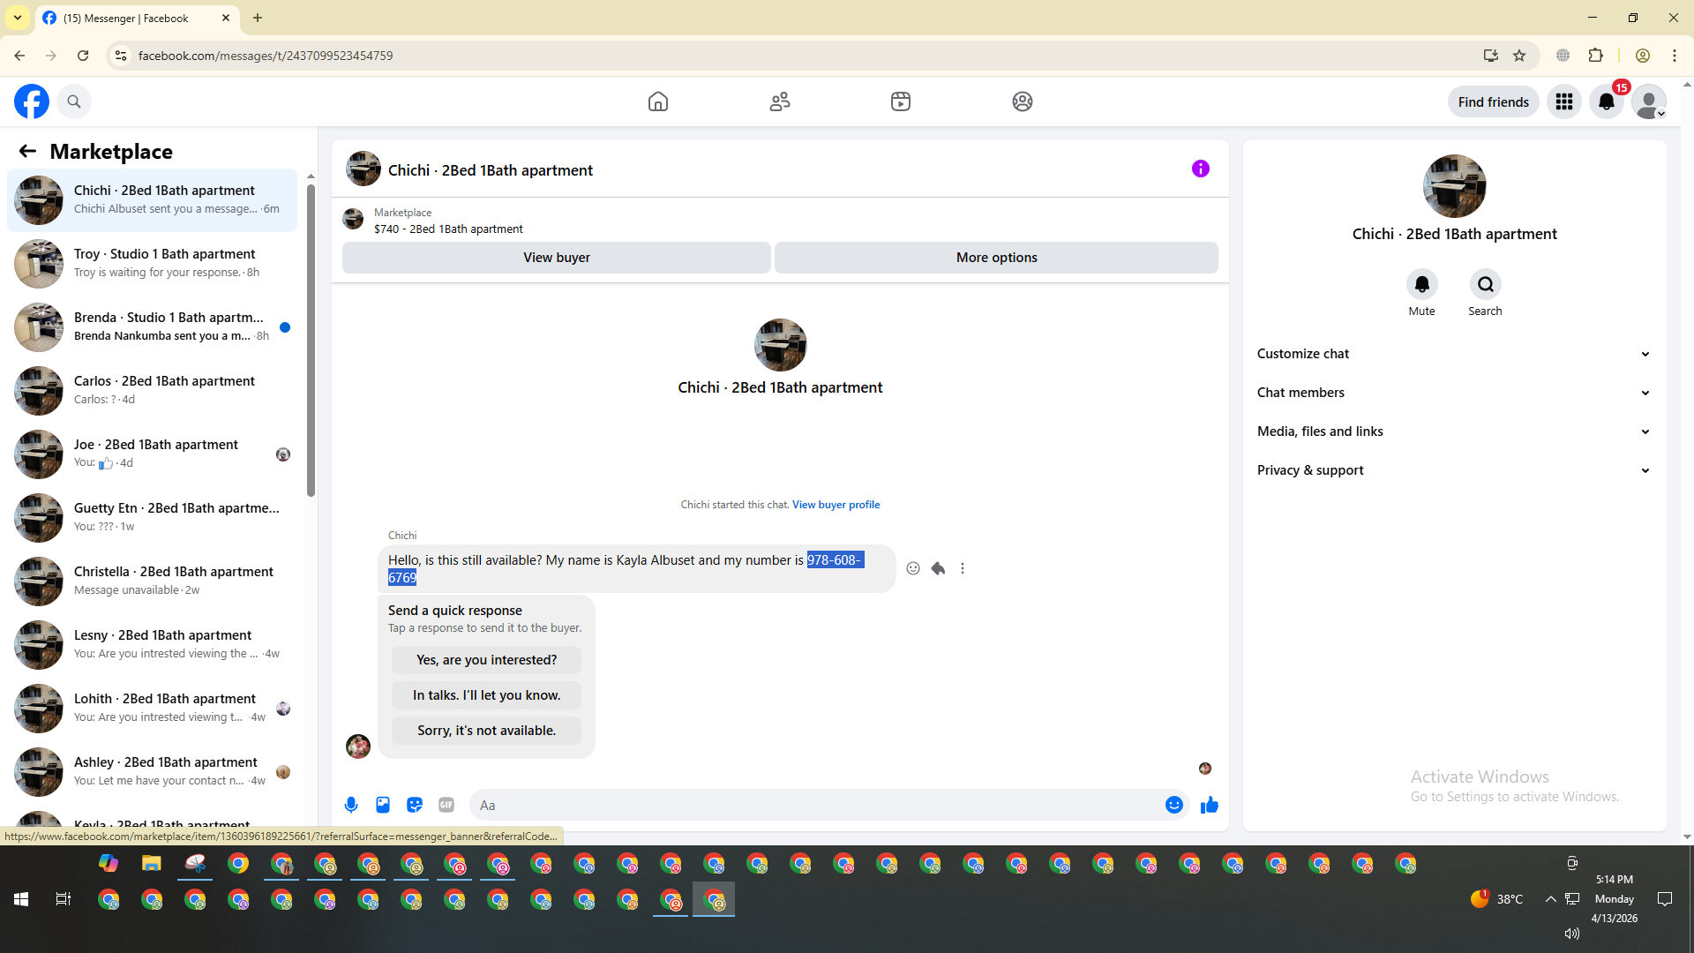Expand Media, files and links section
The image size is (1694, 953).
click(x=1454, y=431)
